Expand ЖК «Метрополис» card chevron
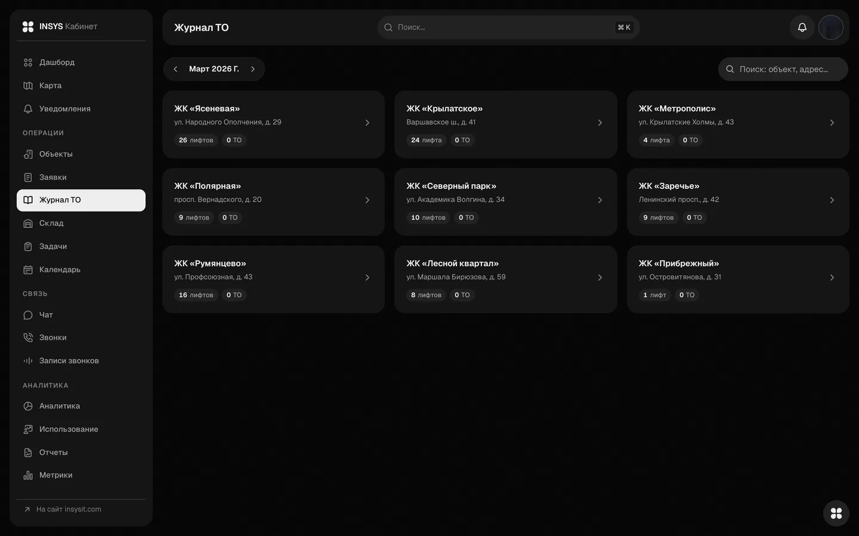The width and height of the screenshot is (859, 536). [832, 123]
